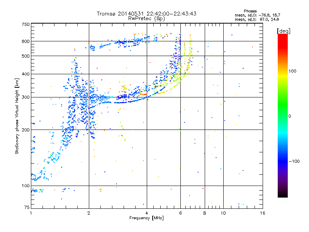Click the x-axis tick label '6'
The height and width of the screenshot is (232, 309).
pos(180,213)
